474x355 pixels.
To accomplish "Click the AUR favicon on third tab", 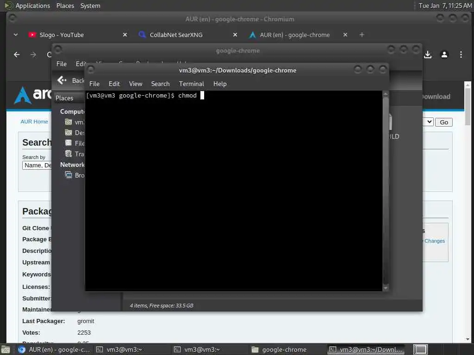I will click(x=252, y=35).
